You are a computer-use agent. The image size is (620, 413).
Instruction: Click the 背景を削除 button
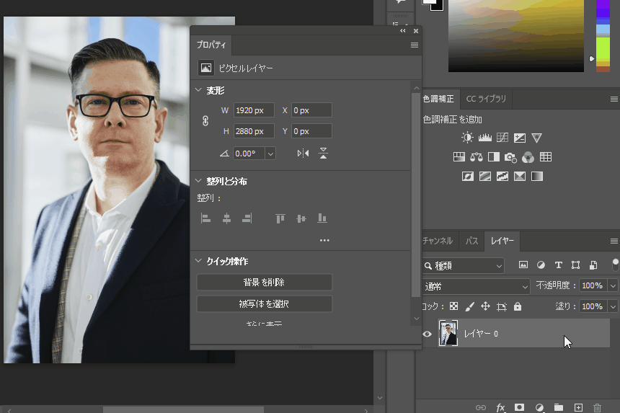tap(264, 283)
